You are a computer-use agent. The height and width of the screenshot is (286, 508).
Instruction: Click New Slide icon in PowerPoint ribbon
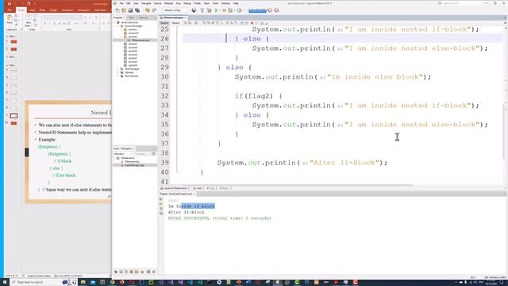coord(29,17)
